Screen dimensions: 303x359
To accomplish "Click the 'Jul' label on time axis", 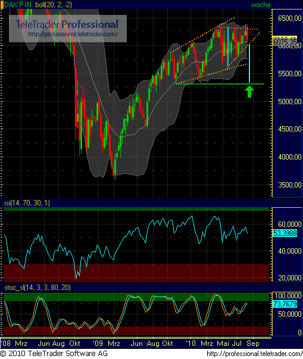I will coord(237,344).
